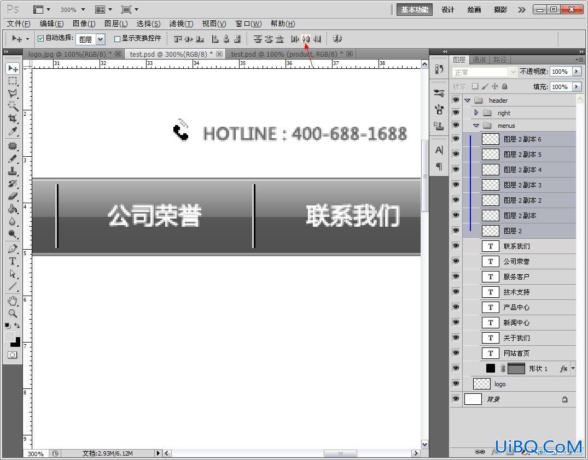588x460 pixels.
Task: Swap foreground and background colors
Action: pyautogui.click(x=17, y=326)
